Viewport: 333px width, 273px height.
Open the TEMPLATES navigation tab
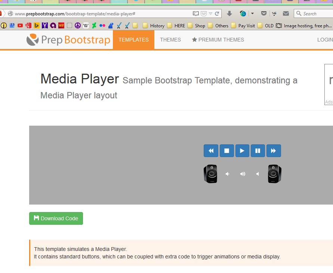pos(133,40)
